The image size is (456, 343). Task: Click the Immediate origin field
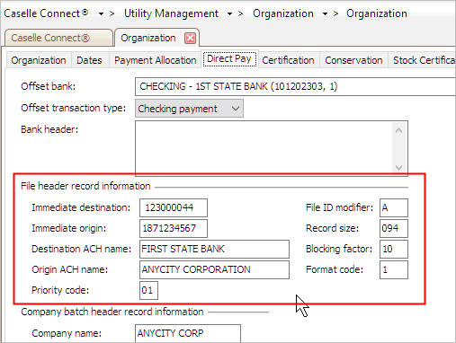[174, 228]
